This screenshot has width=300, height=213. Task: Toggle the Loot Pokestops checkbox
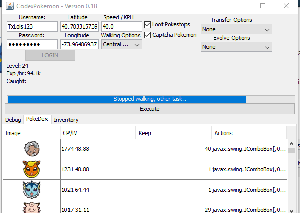(x=147, y=24)
